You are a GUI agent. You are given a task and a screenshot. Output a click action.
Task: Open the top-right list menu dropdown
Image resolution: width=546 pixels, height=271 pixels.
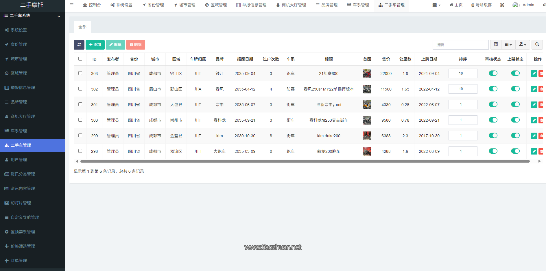click(436, 5)
